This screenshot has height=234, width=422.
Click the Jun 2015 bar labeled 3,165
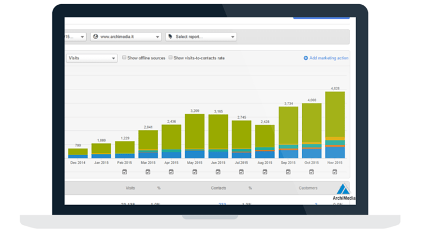pos(218,136)
